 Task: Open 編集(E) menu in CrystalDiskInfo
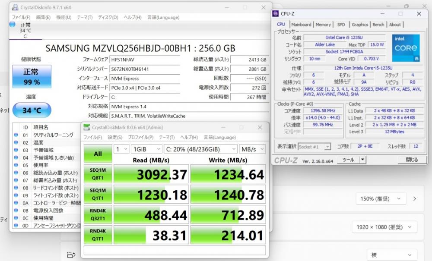[x=43, y=17]
